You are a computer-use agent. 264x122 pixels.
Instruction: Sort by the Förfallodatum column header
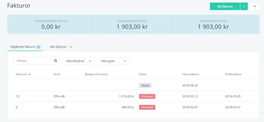(x=233, y=74)
